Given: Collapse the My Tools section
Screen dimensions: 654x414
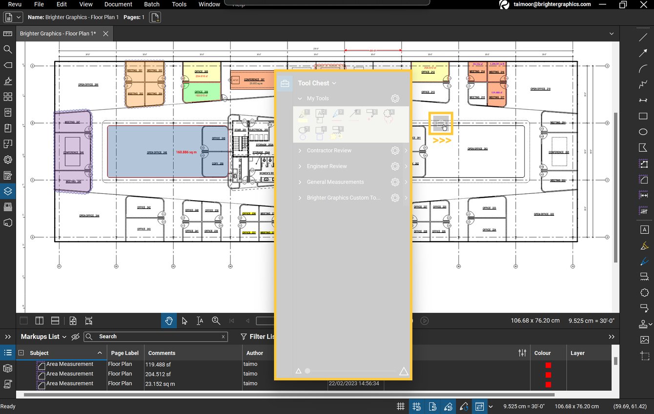Looking at the screenshot, I should pos(300,98).
